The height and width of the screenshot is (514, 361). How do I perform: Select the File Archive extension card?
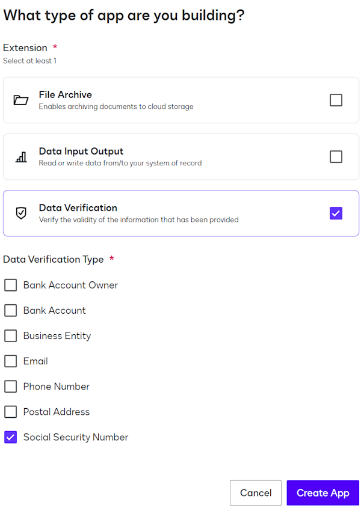tap(180, 100)
